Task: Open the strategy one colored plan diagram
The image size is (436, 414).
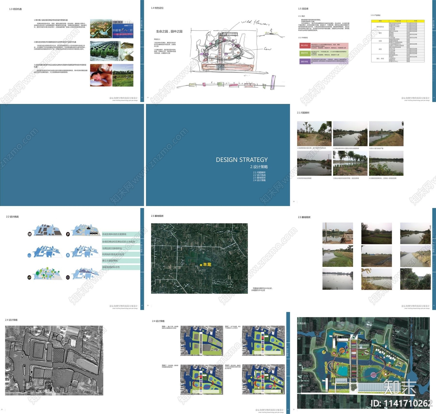Action: 202,340
